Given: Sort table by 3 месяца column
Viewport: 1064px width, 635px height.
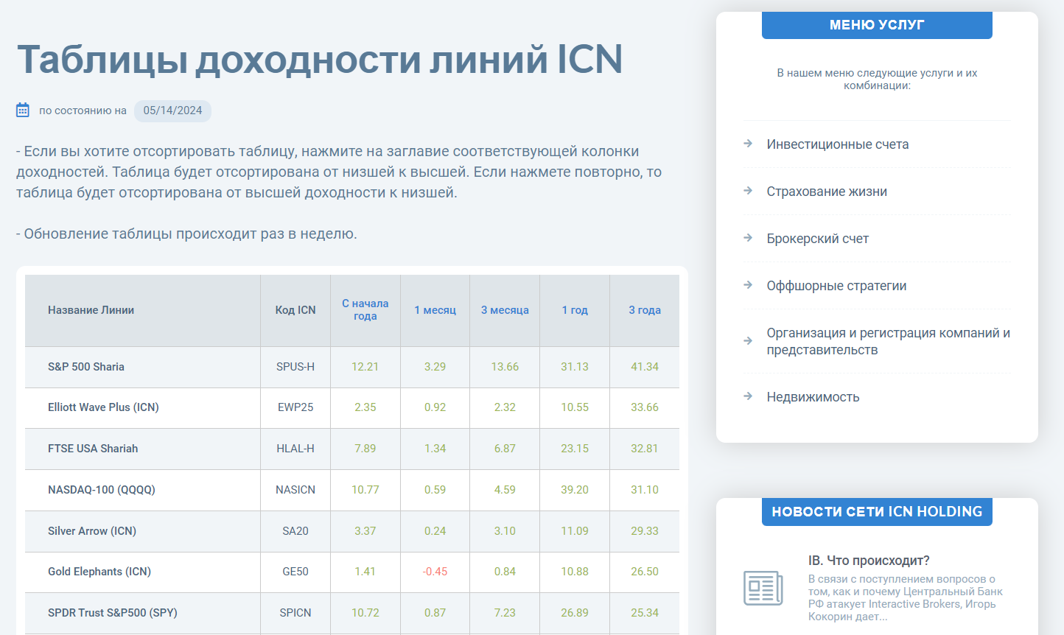Looking at the screenshot, I should 505,310.
